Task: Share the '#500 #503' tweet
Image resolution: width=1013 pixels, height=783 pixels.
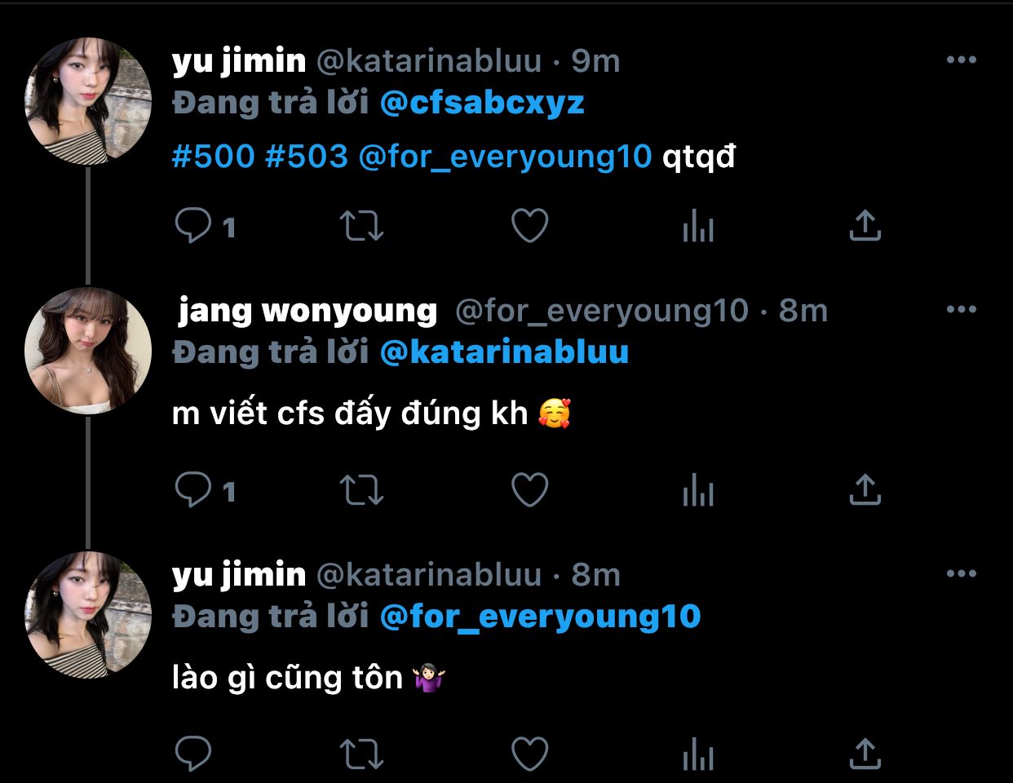Action: (x=865, y=226)
